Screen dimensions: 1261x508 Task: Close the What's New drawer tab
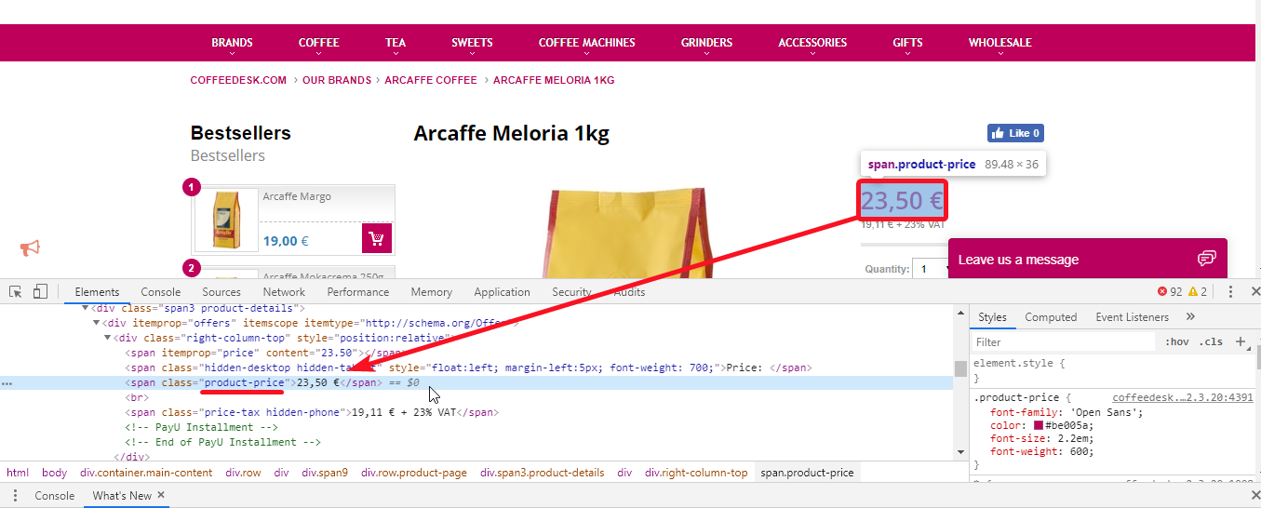(161, 495)
